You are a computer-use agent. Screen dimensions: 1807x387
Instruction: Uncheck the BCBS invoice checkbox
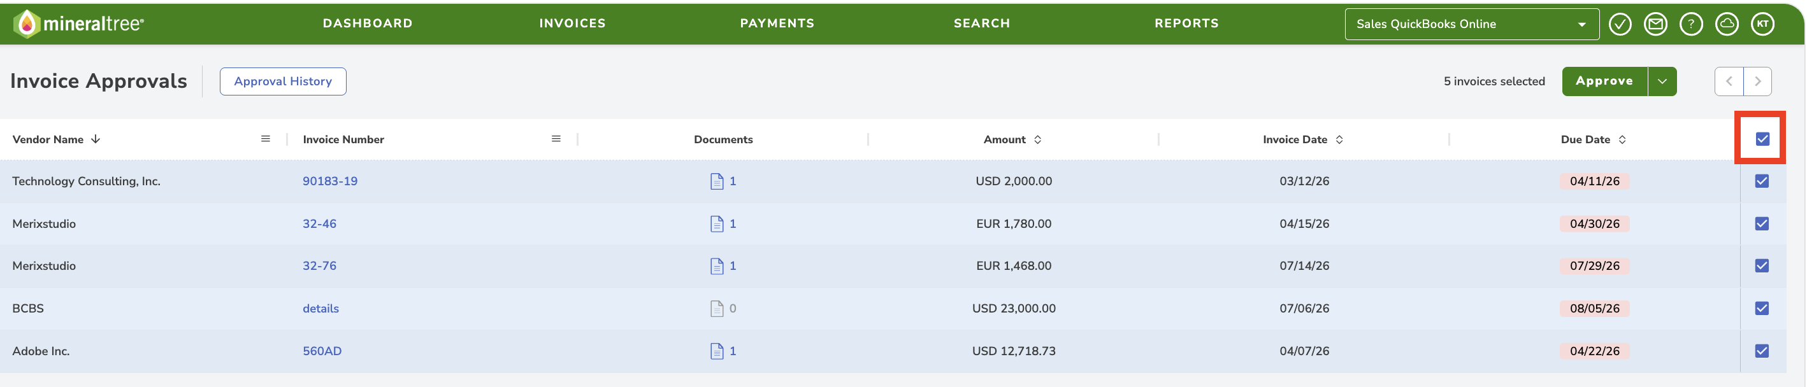1762,309
